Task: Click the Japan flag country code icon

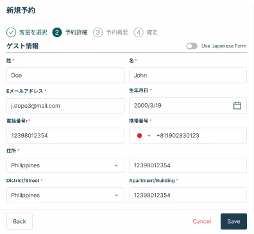Action: click(139, 136)
